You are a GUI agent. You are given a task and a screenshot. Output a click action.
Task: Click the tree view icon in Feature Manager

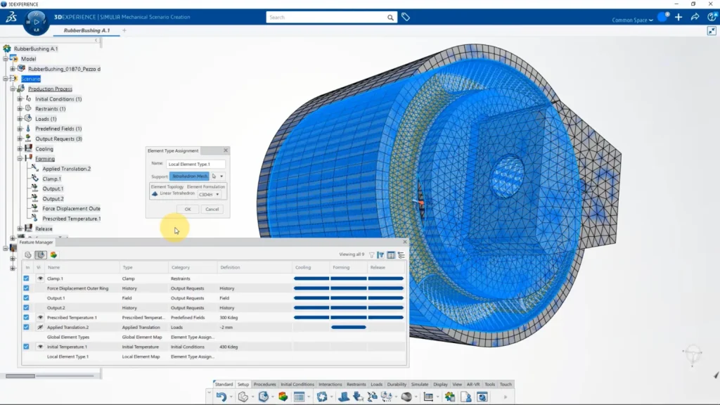[401, 255]
